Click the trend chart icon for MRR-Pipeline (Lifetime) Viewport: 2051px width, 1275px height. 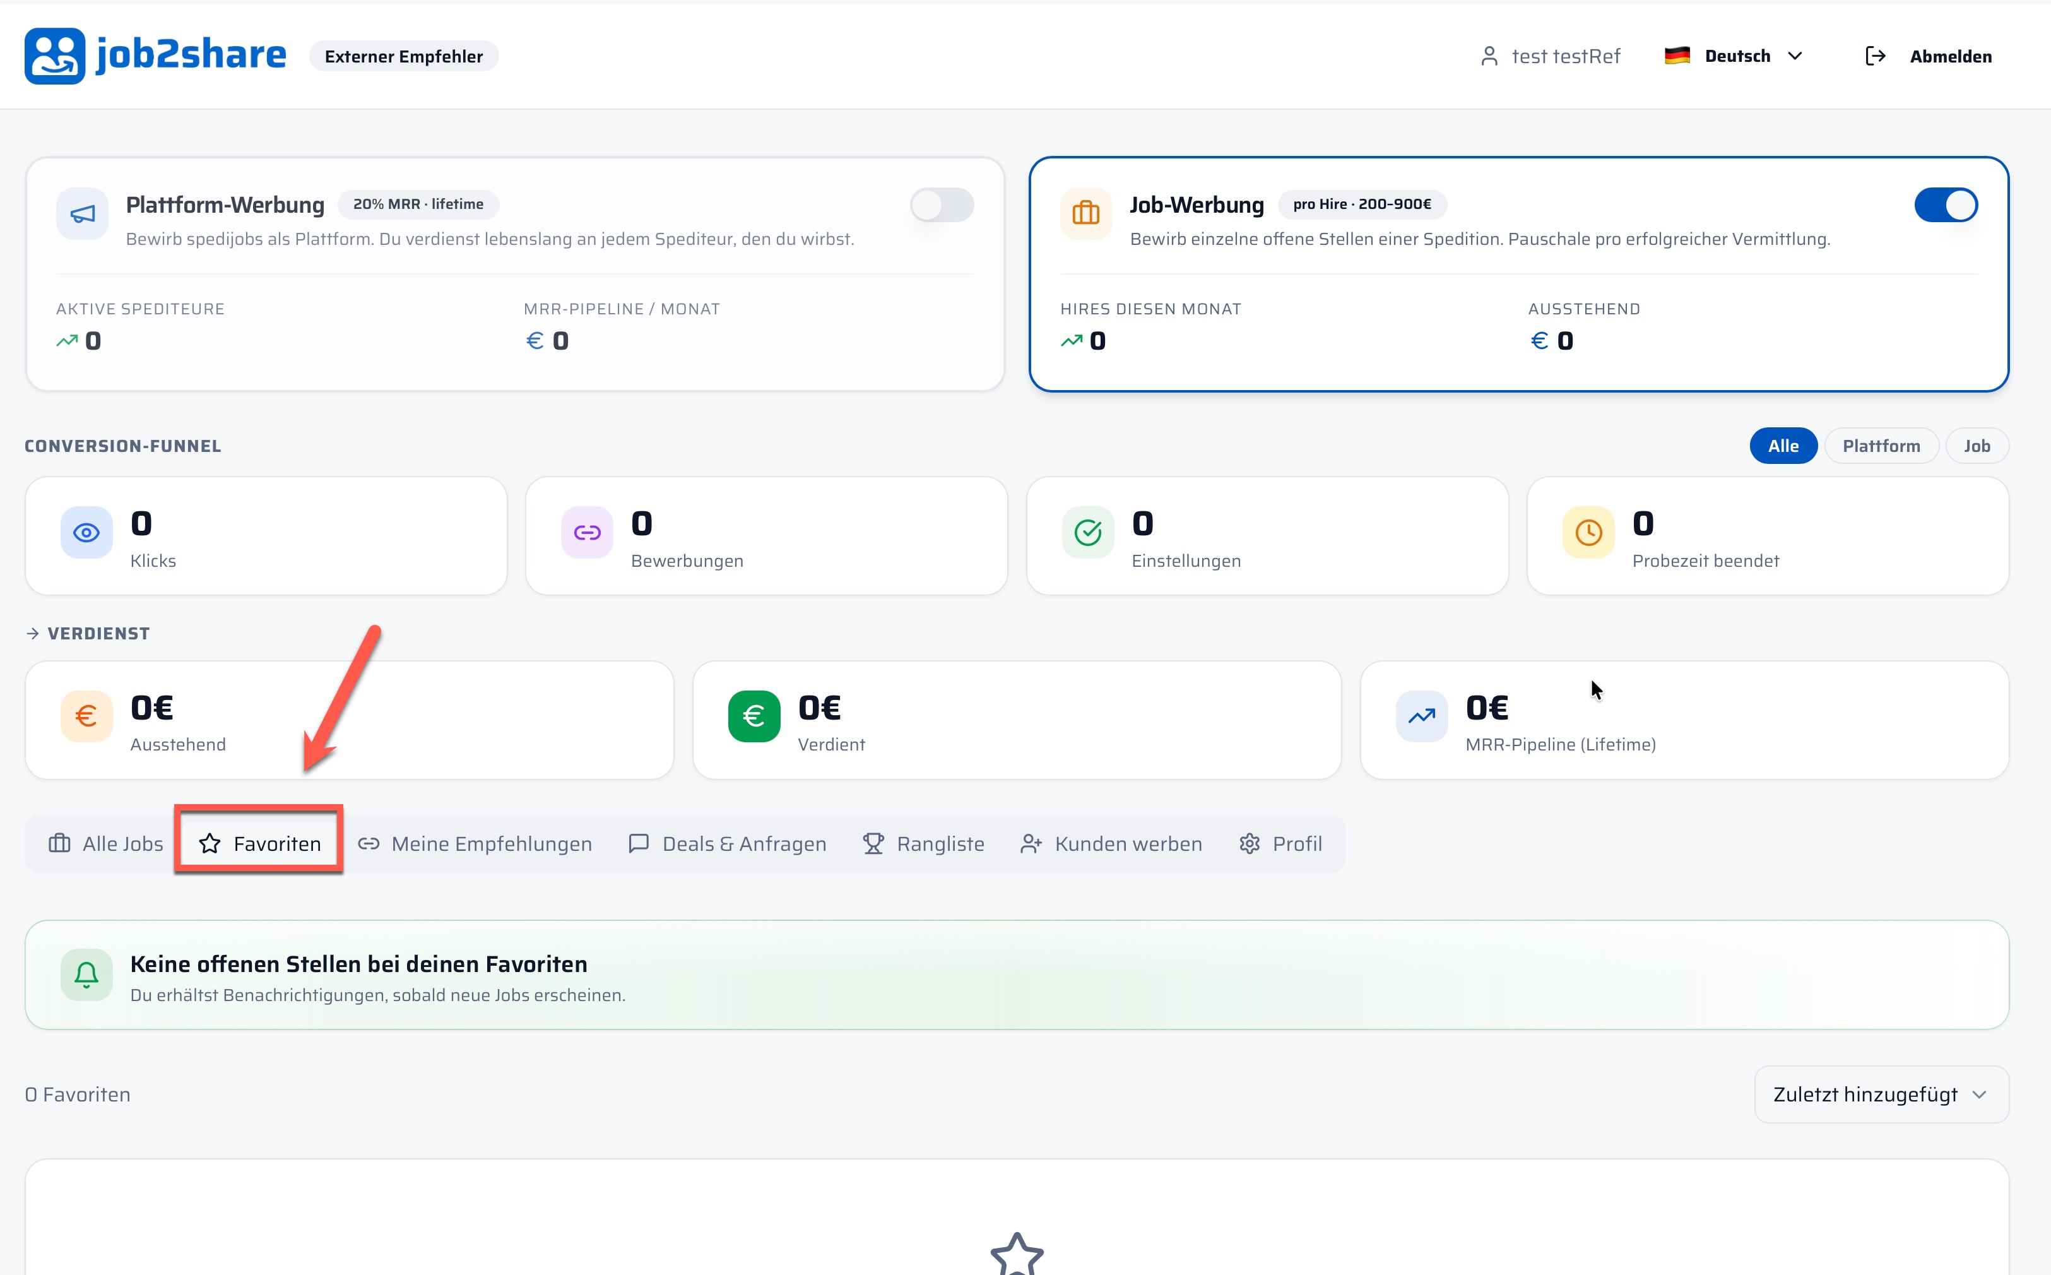[x=1421, y=716]
